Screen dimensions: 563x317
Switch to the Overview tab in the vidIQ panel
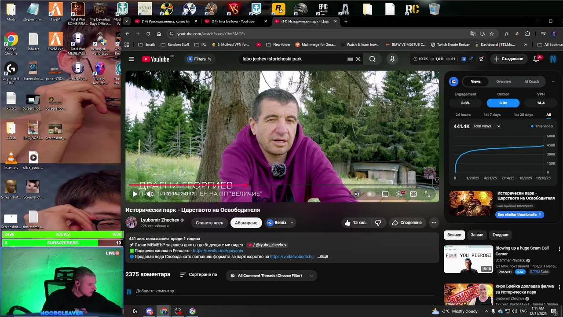[x=504, y=81]
